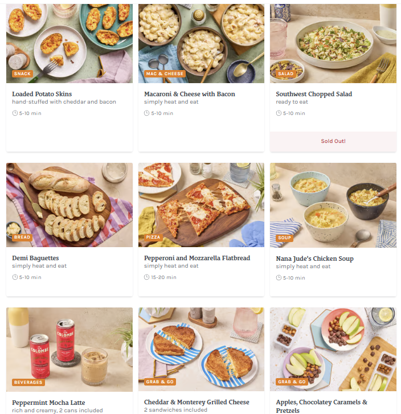The width and height of the screenshot is (401, 414).
Task: Open the Pepperoni flatbread pizza photo
Action: pyautogui.click(x=201, y=205)
